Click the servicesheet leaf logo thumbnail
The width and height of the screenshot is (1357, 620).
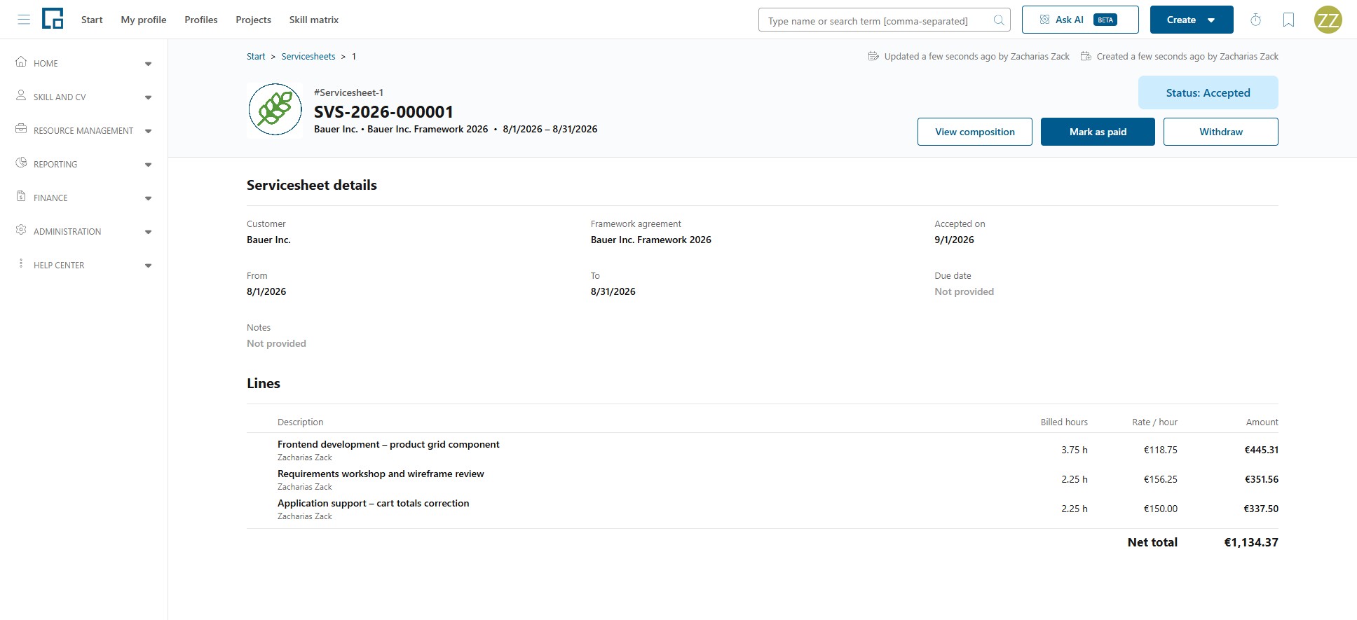[275, 110]
